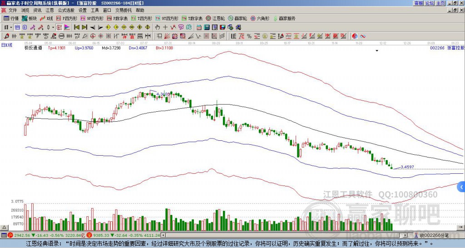Open the T数字表 tool
Viewport: 465px width, 248px height.
pyautogui.click(x=193, y=18)
